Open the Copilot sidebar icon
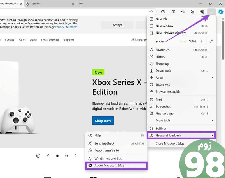 (220, 12)
